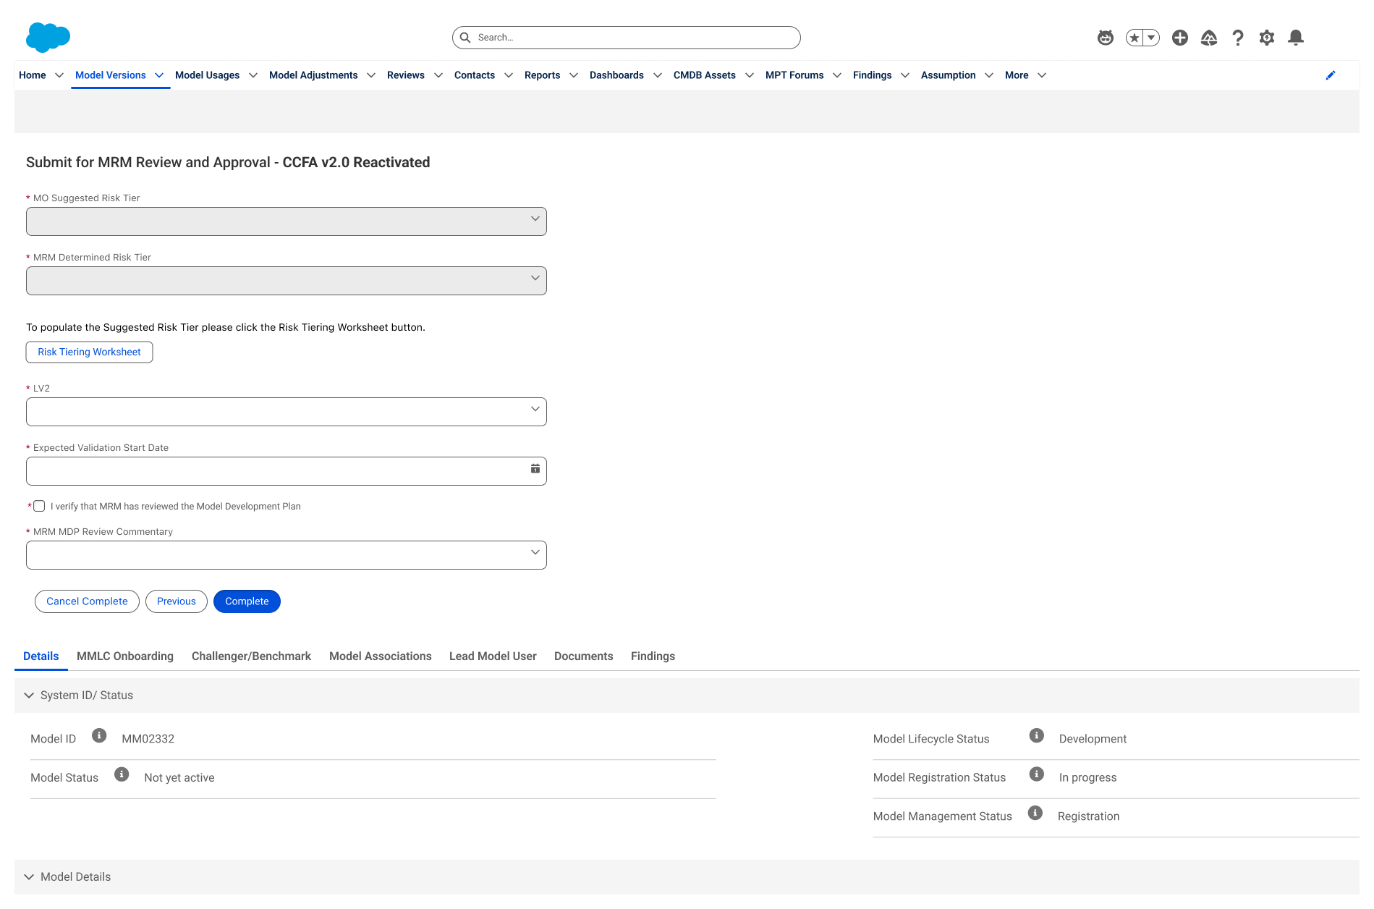Click the pencil edit navigation icon

[x=1330, y=75]
